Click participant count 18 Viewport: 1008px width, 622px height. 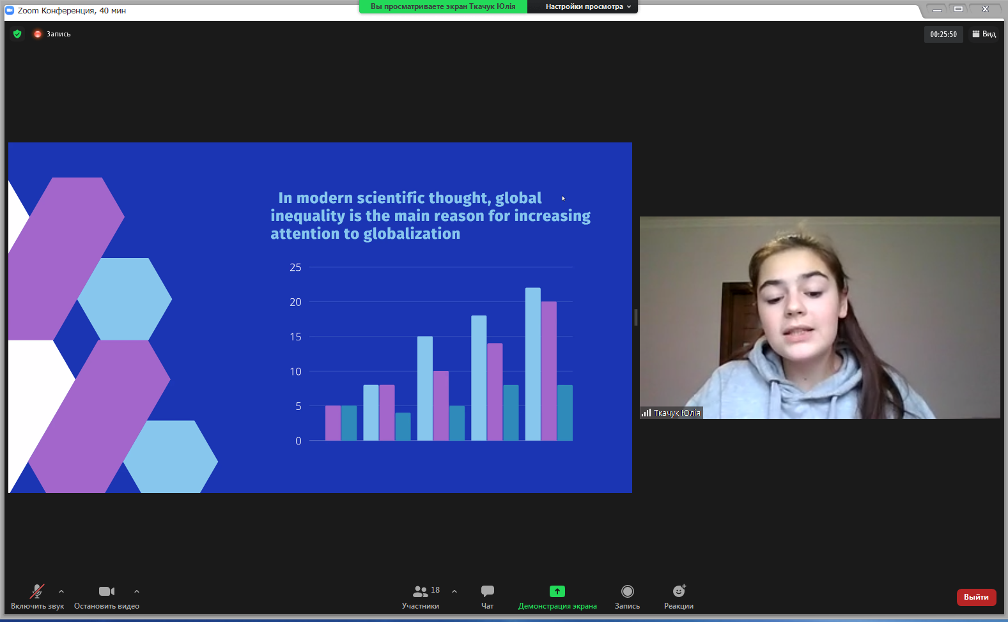[x=435, y=590]
